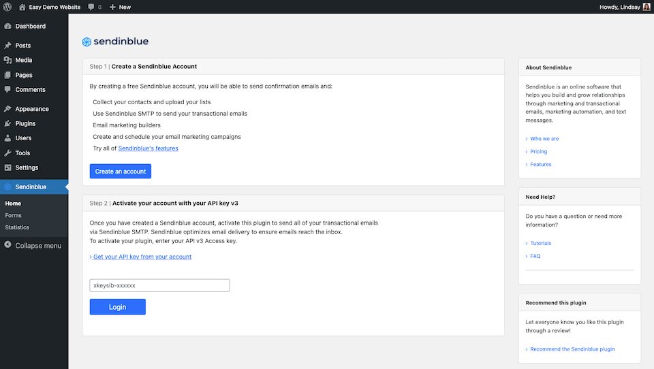The height and width of the screenshot is (369, 654).
Task: Open the FAQ link
Action: click(x=535, y=257)
